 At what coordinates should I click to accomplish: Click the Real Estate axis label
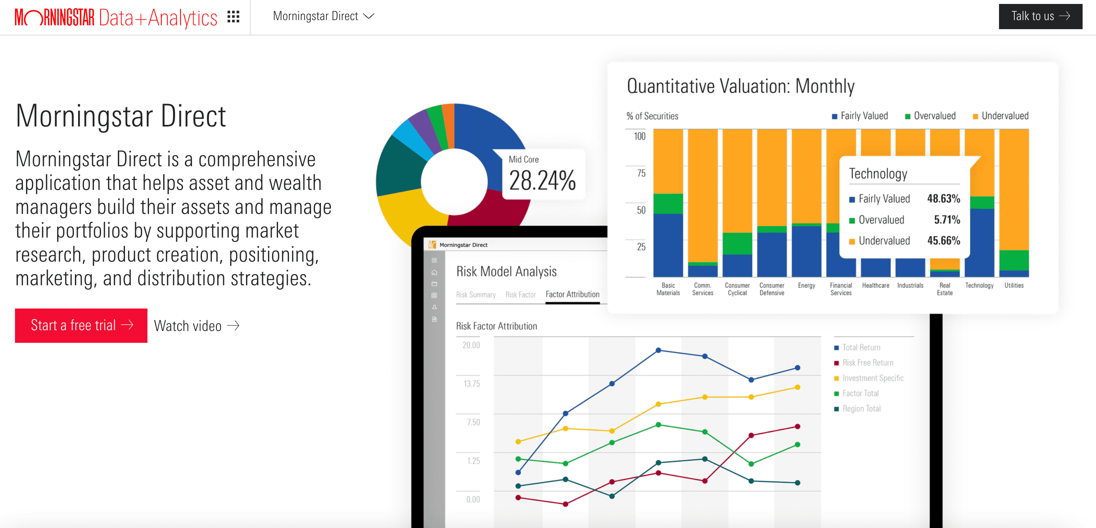pyautogui.click(x=945, y=289)
